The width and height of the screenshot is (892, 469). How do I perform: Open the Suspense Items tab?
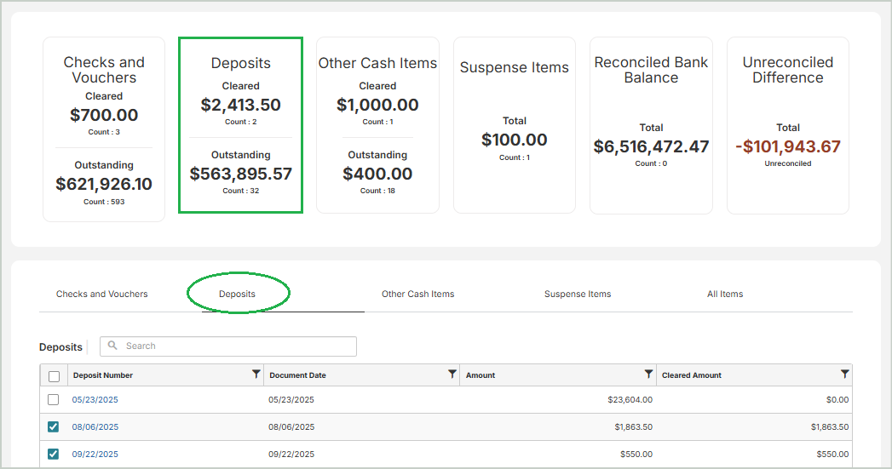coord(578,295)
